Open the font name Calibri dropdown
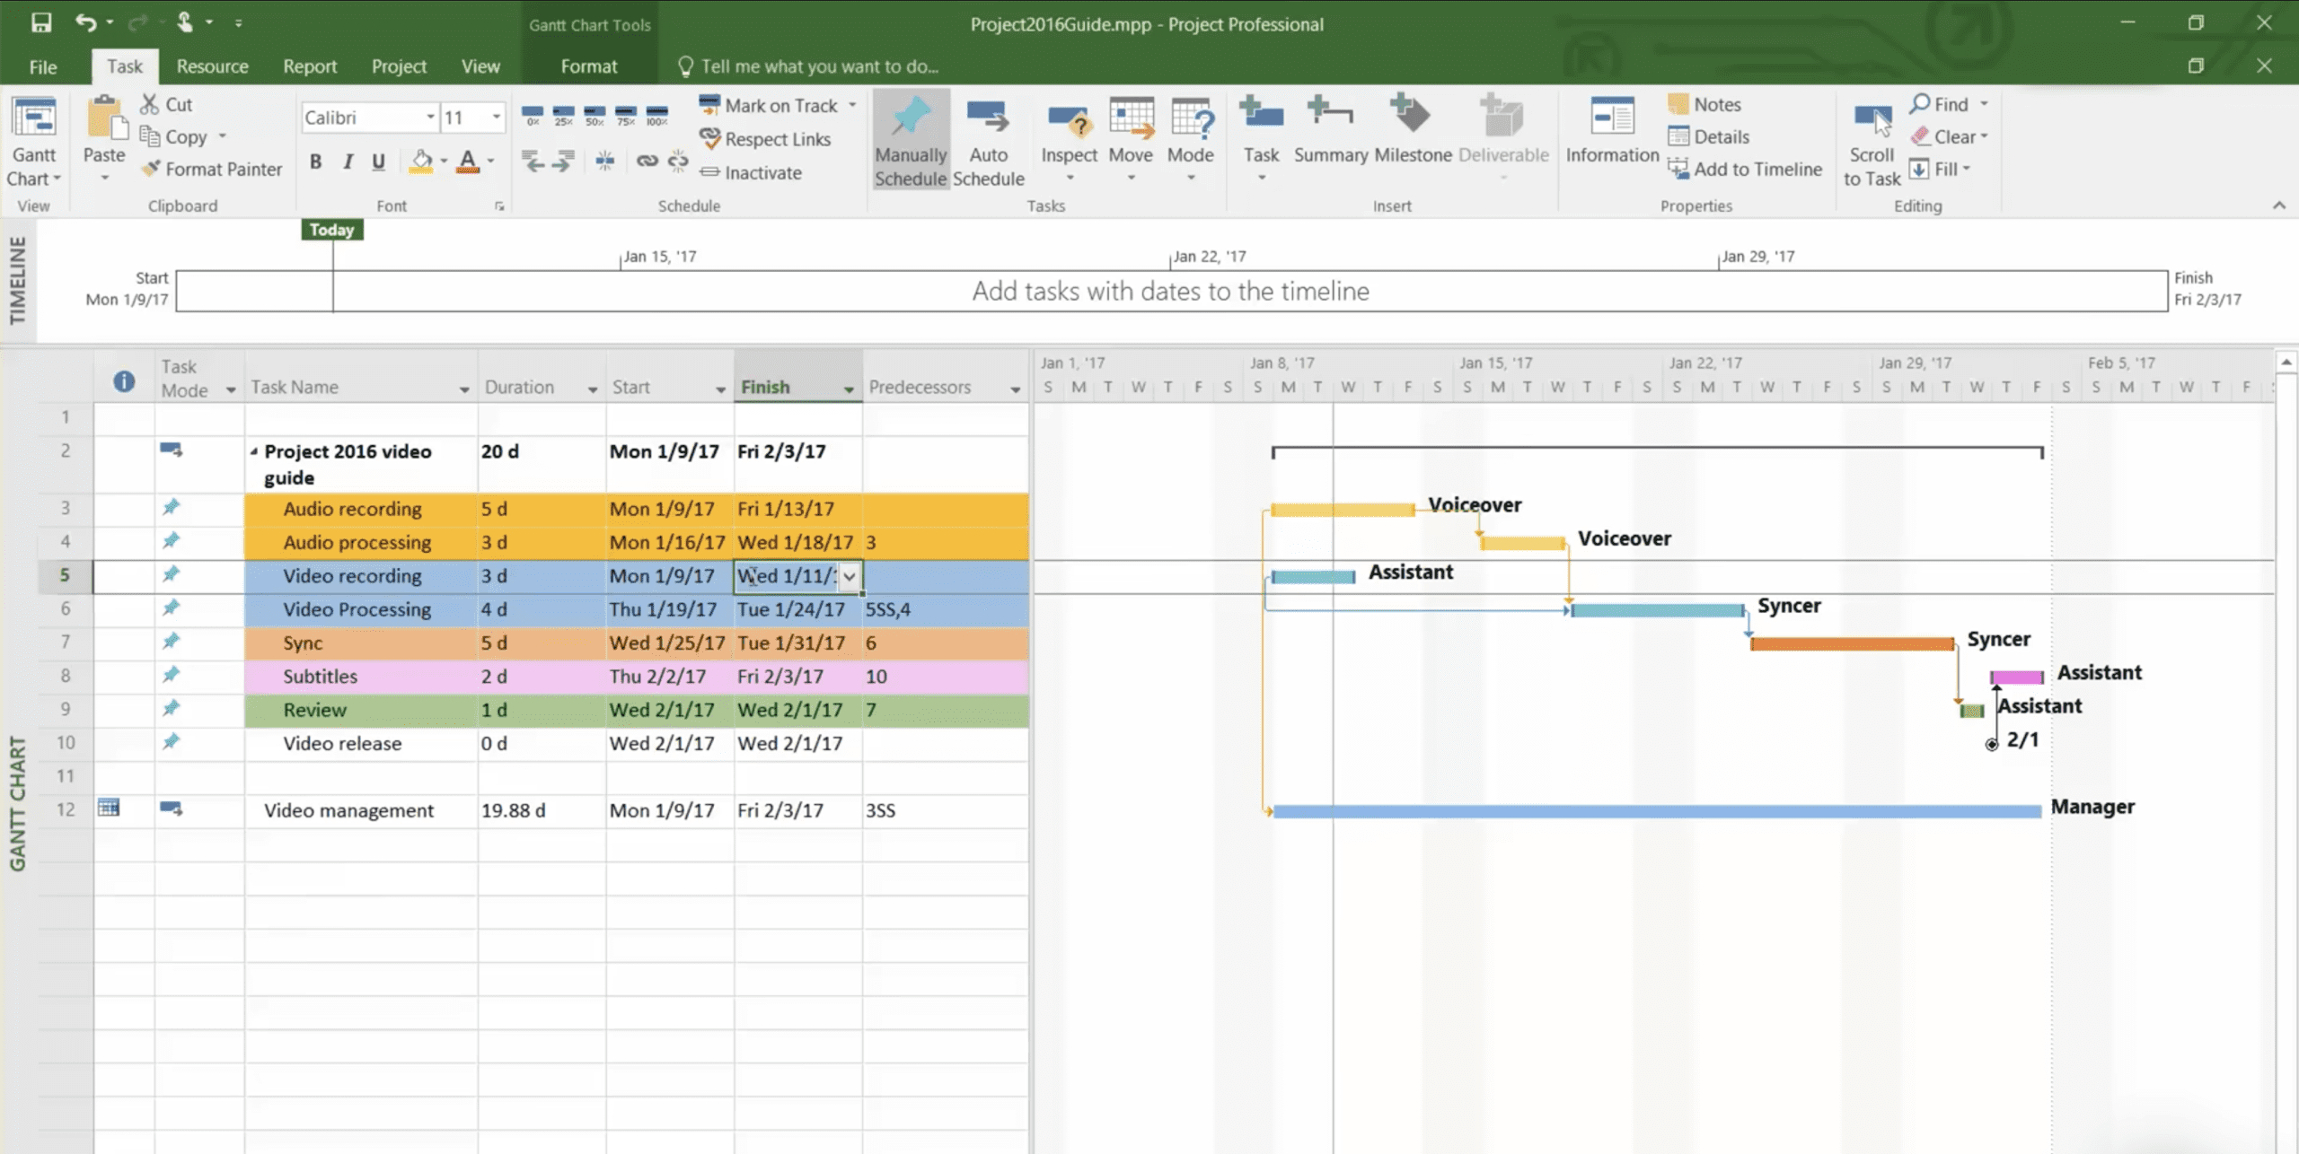 click(430, 118)
